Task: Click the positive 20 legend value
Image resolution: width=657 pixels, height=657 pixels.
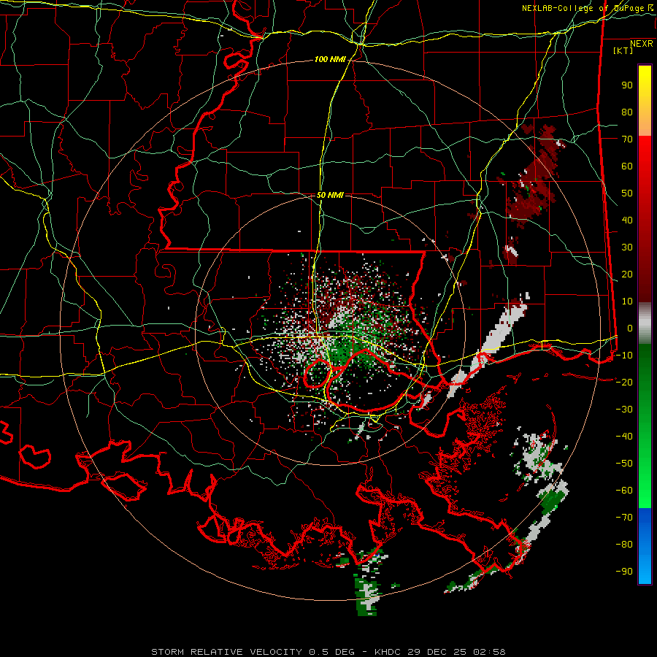Action: (627, 274)
